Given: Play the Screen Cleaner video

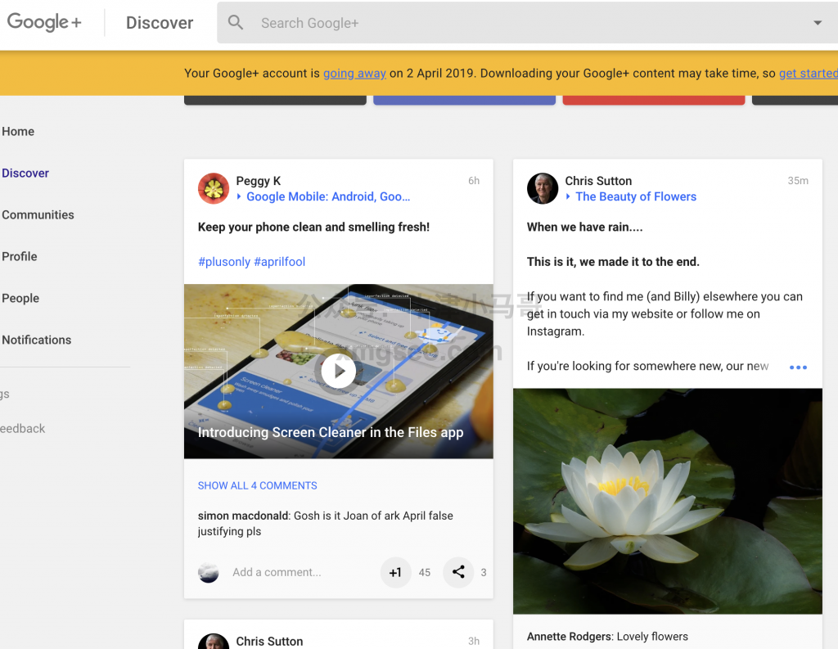Looking at the screenshot, I should pyautogui.click(x=339, y=371).
